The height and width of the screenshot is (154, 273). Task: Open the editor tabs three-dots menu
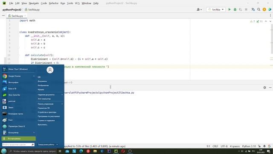[x=270, y=15]
